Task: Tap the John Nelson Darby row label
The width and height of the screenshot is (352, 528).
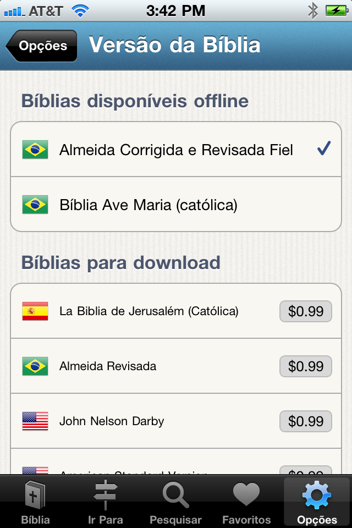Action: 112,421
